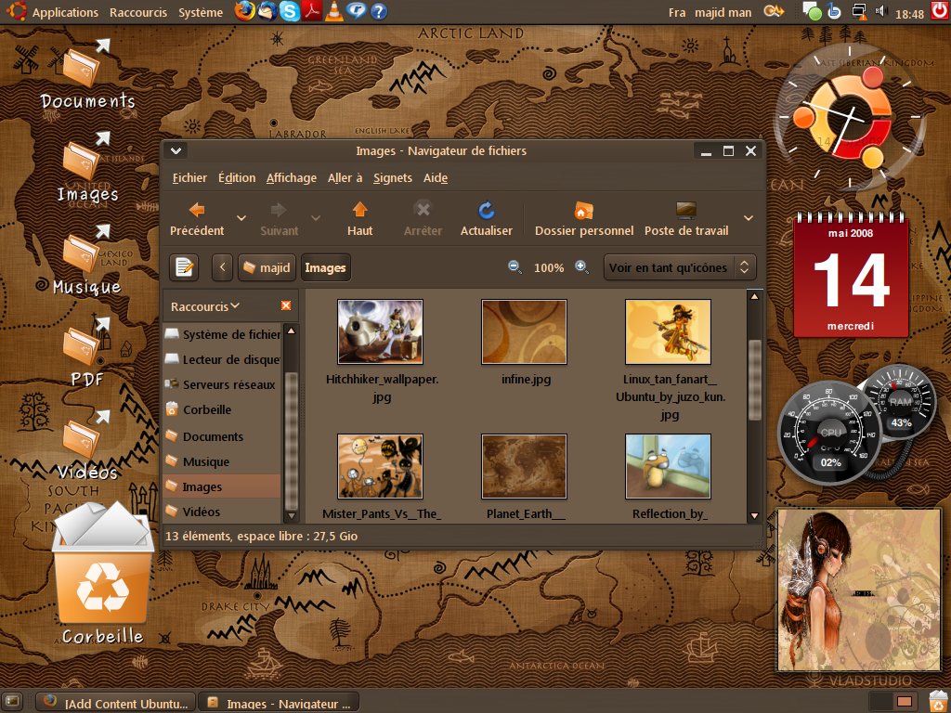The width and height of the screenshot is (951, 713).
Task: Close the Raccourcis side pane
Action: [x=286, y=305]
